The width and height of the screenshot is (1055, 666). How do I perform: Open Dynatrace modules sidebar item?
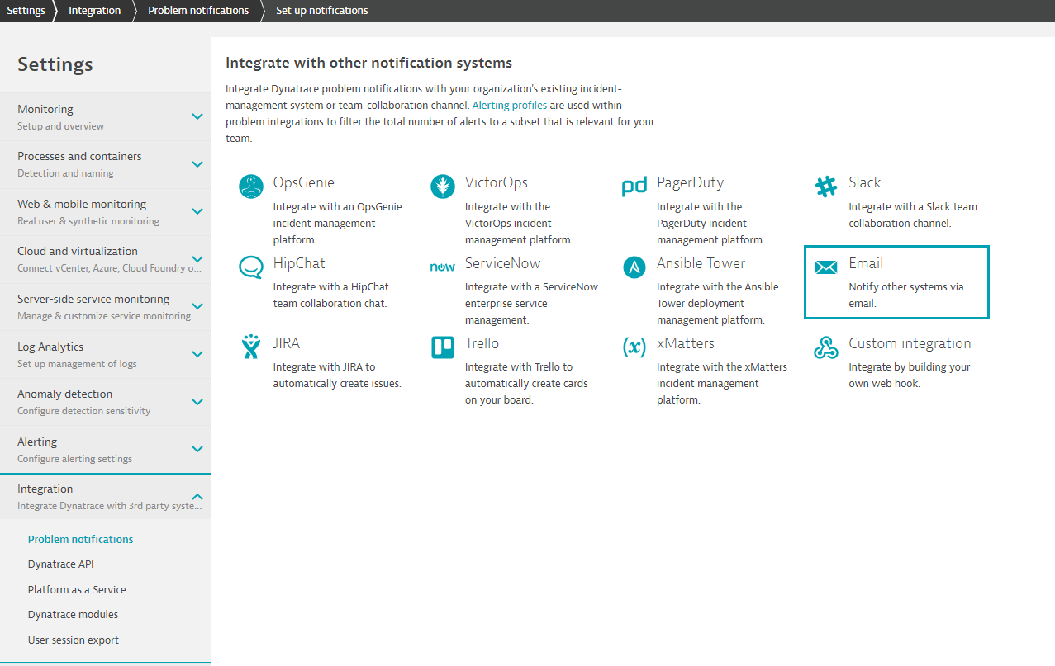[73, 614]
